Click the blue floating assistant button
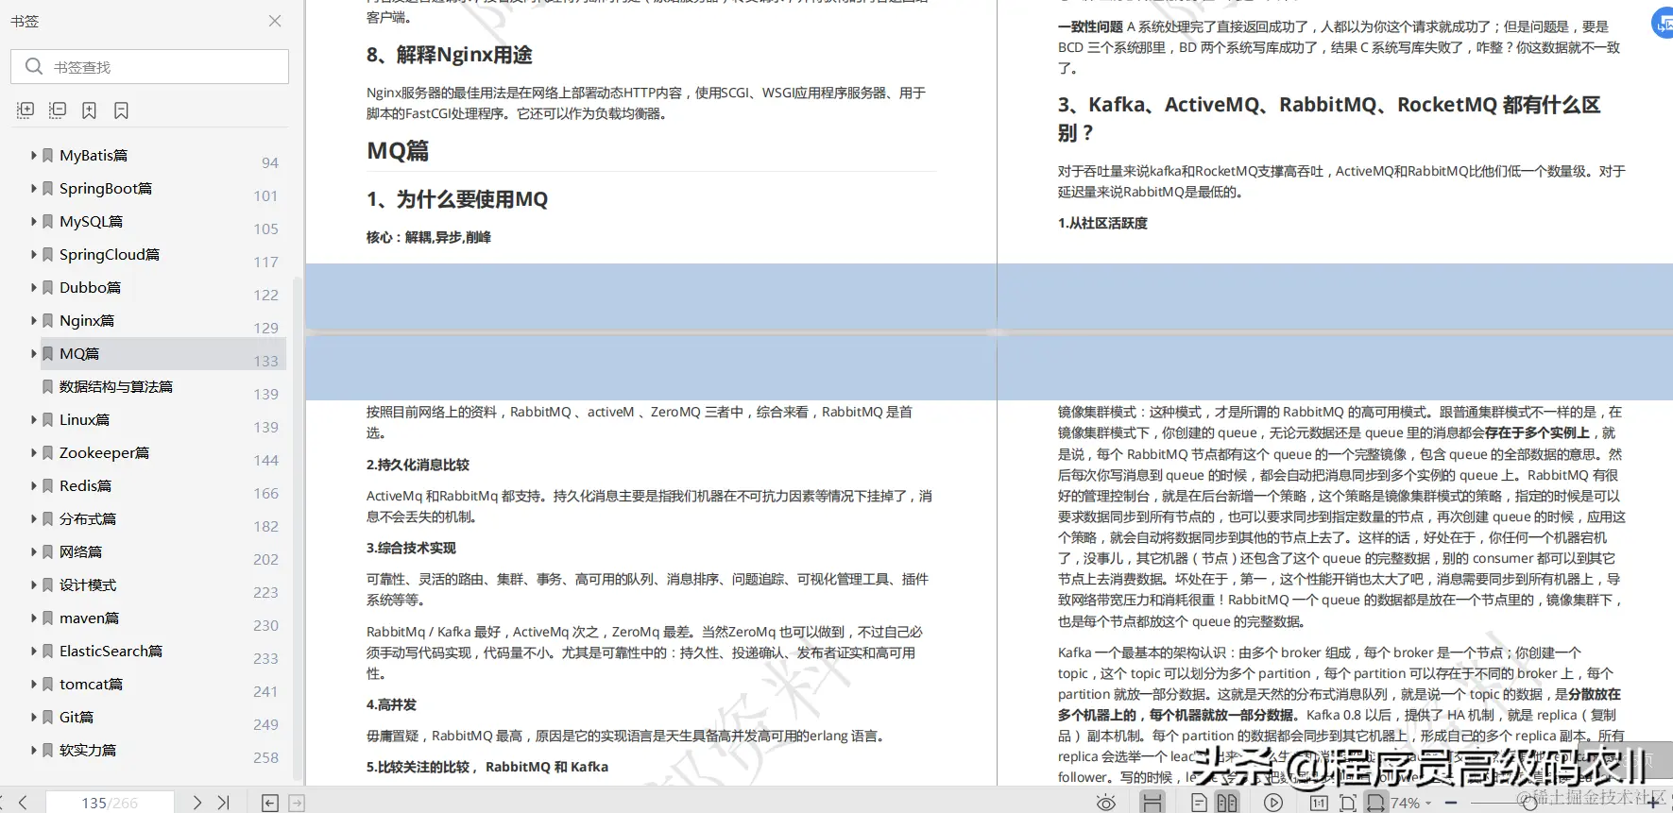The image size is (1673, 813). tap(1664, 23)
